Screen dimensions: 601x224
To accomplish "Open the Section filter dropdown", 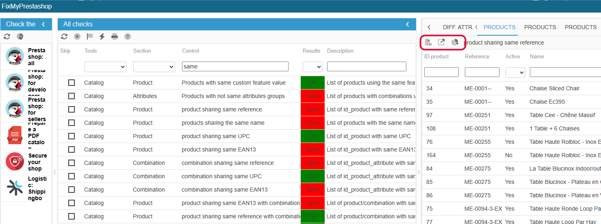I will pyautogui.click(x=154, y=66).
